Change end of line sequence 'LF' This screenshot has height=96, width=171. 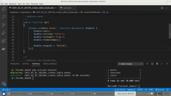tap(146, 90)
